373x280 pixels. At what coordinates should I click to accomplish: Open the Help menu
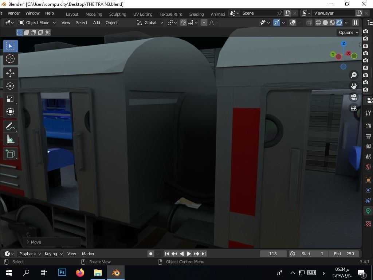pos(50,13)
